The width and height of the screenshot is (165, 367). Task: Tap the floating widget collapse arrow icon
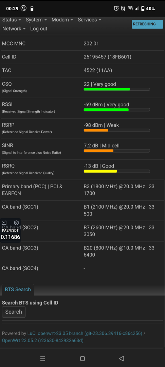point(4,223)
